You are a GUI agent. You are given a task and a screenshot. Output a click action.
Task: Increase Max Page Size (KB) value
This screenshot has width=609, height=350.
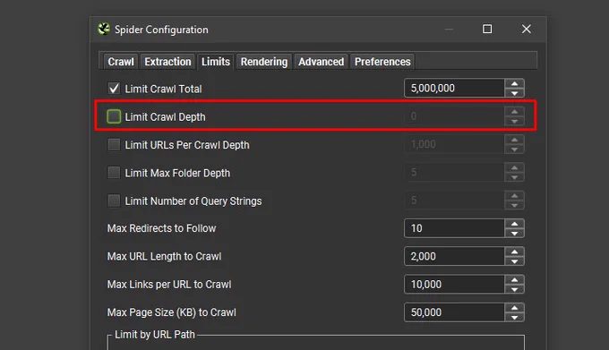(515, 308)
